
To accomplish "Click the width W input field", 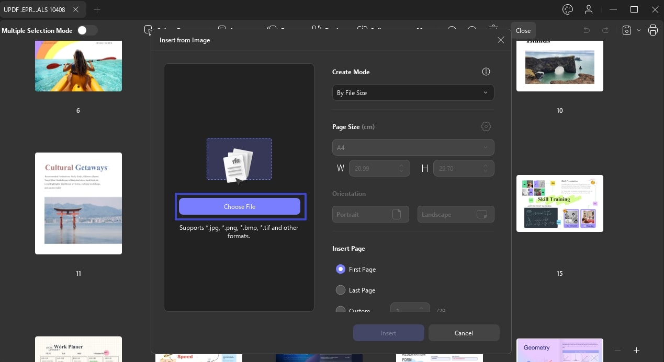I will point(380,168).
